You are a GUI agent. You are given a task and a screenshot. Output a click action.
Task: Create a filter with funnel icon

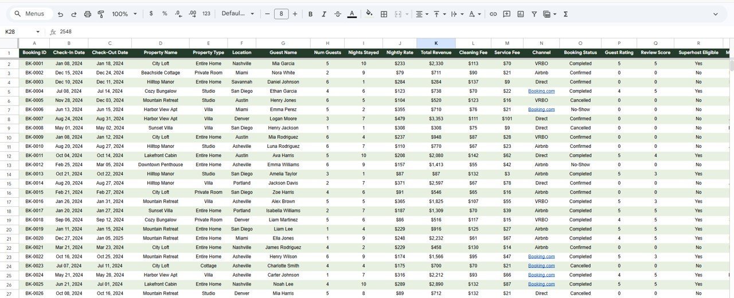[x=534, y=14]
